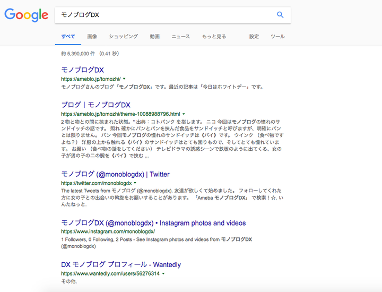Switch to the 画像 tab
This screenshot has height=292, width=382.
click(x=92, y=37)
